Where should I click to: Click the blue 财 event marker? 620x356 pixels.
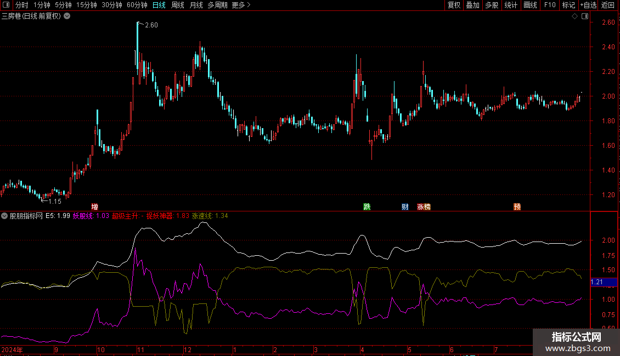coord(405,207)
